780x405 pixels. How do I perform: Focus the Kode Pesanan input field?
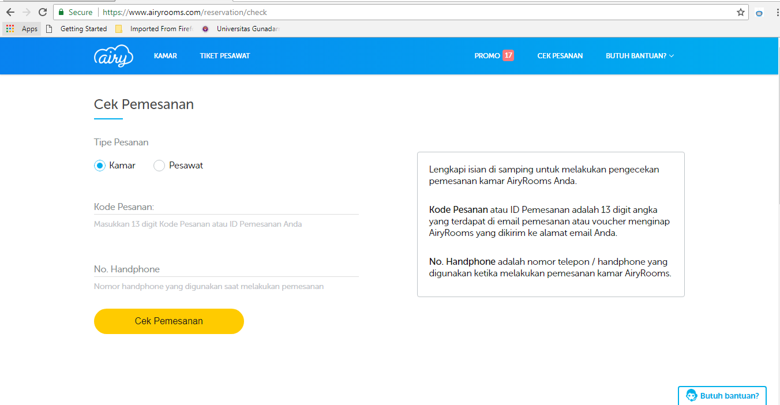[226, 207]
